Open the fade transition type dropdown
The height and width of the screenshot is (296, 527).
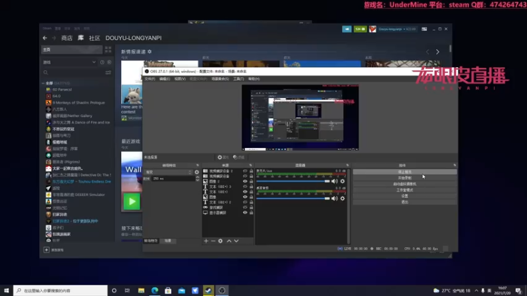[168, 172]
